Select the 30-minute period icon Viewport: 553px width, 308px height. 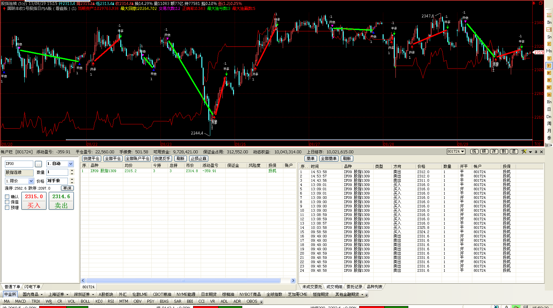[x=549, y=87]
